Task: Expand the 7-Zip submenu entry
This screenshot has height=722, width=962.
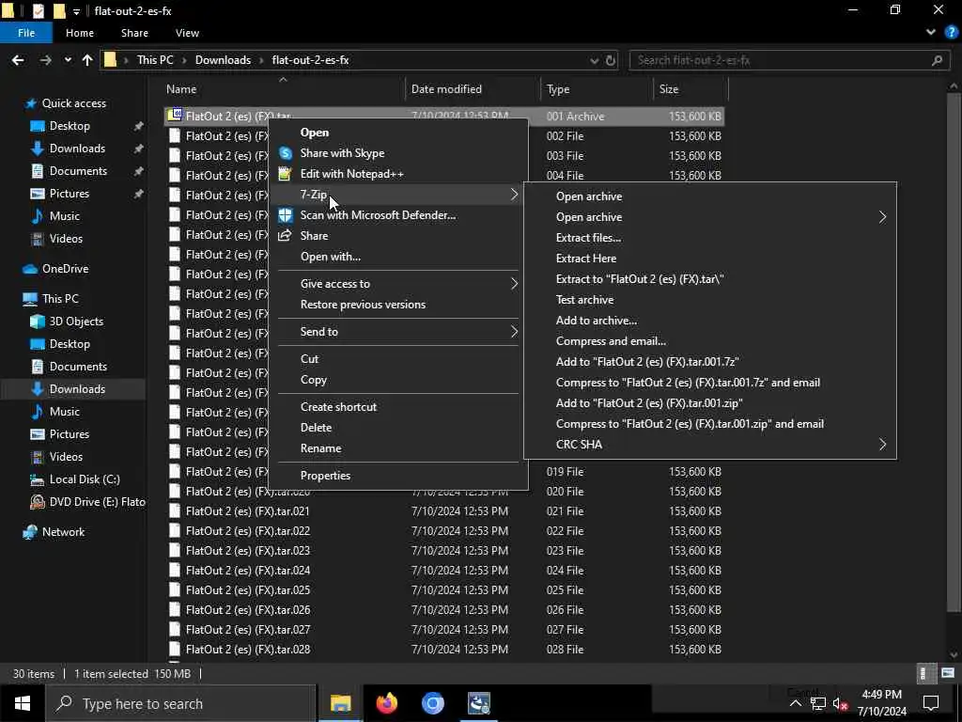Action: point(398,195)
